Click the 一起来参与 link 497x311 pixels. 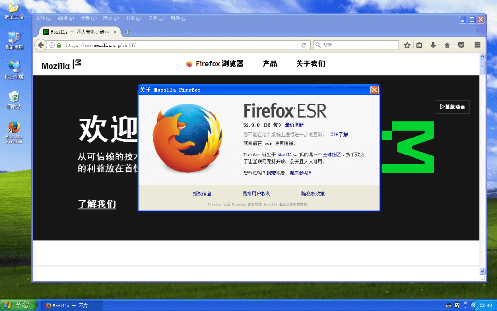[298, 173]
